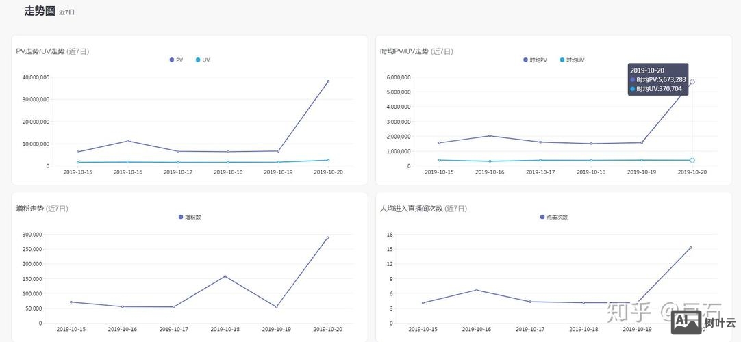Click the UV point on 2019-10-20

327,160
